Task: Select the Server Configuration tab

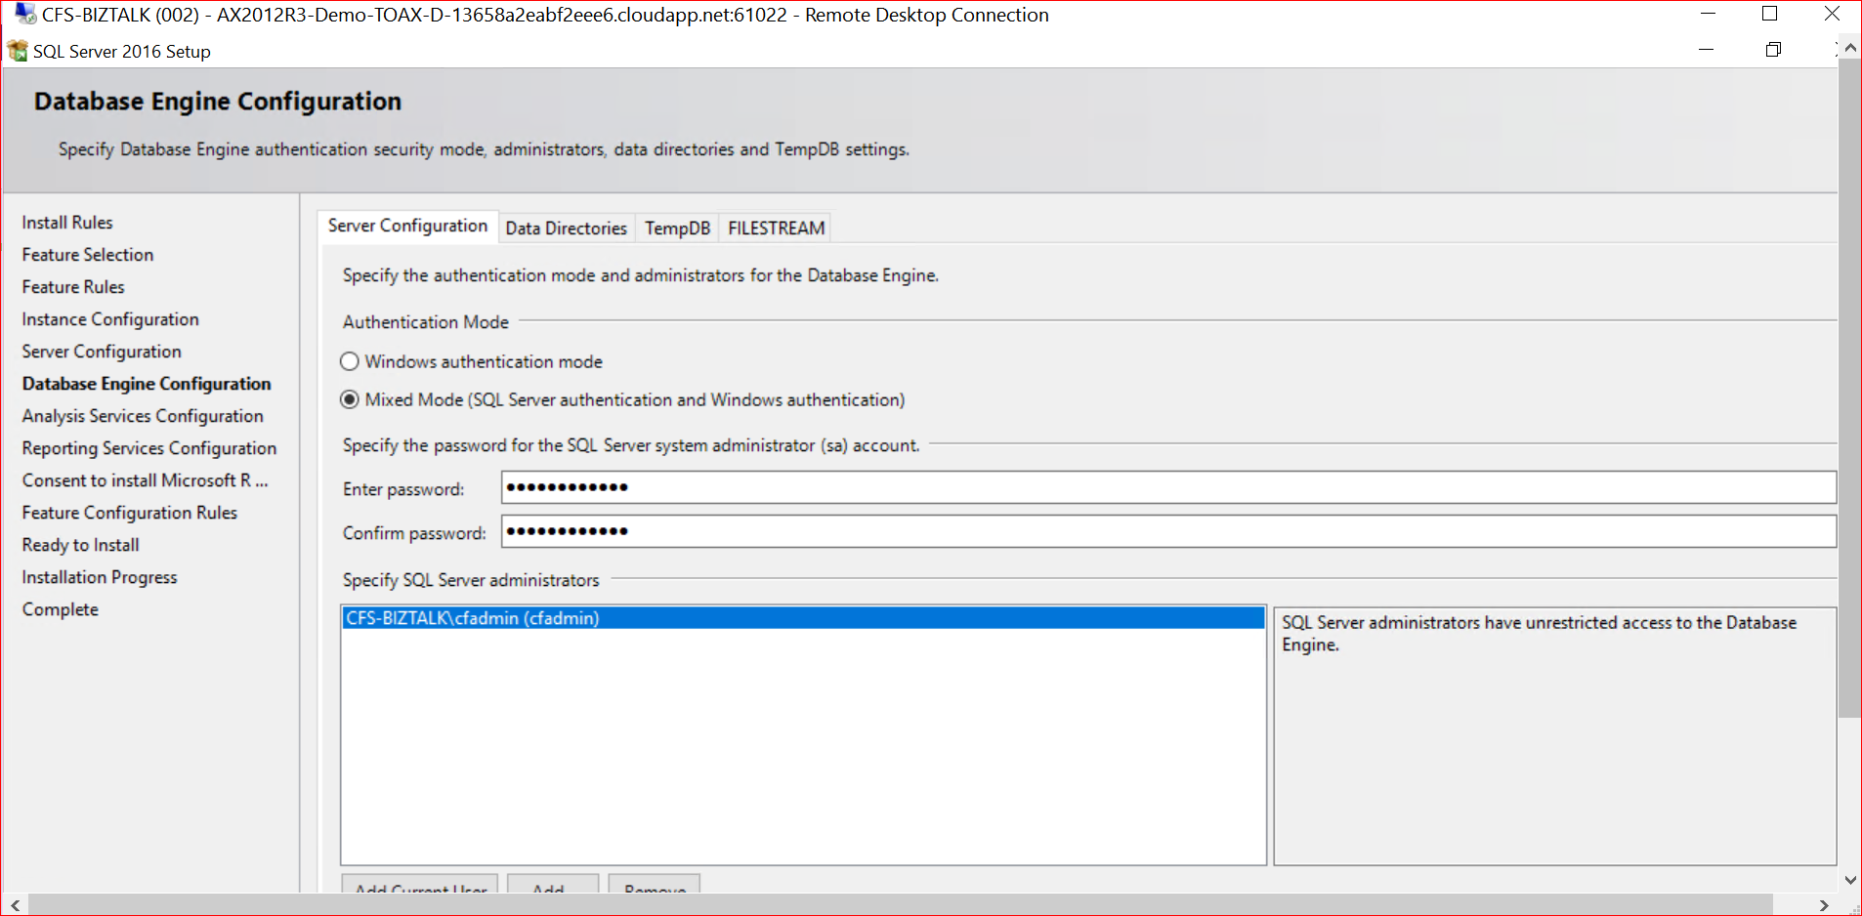Action: click(407, 226)
